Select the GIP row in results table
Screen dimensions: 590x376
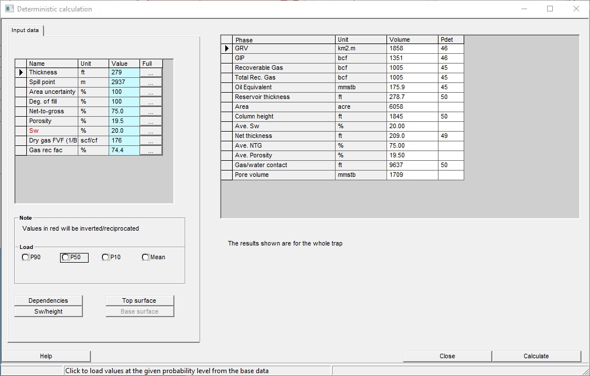coord(283,58)
